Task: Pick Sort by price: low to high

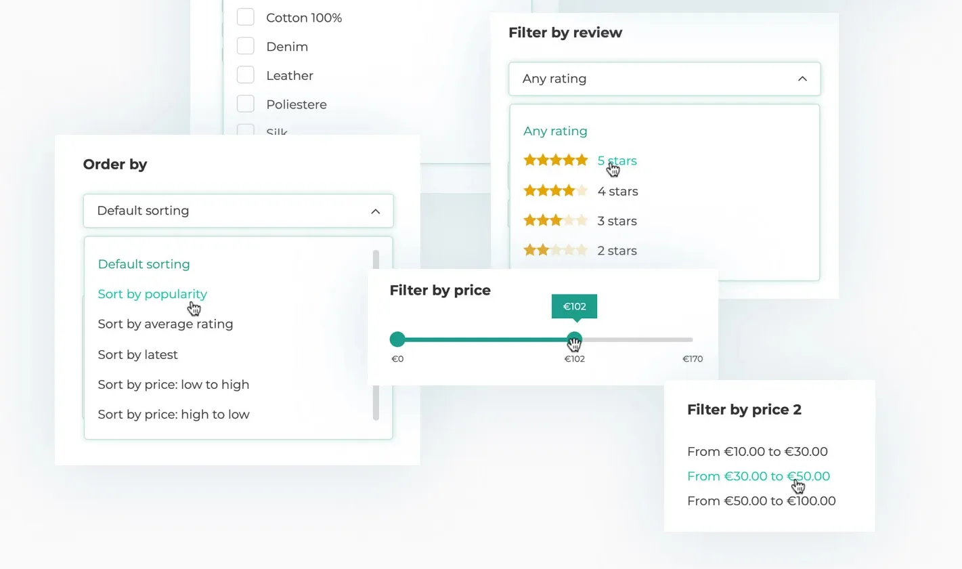Action: 173,384
